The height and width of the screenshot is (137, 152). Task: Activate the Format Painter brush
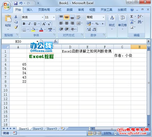pos(16,27)
